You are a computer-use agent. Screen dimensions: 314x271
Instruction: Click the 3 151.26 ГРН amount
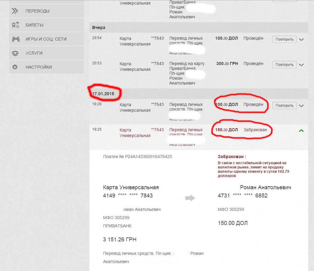click(120, 240)
